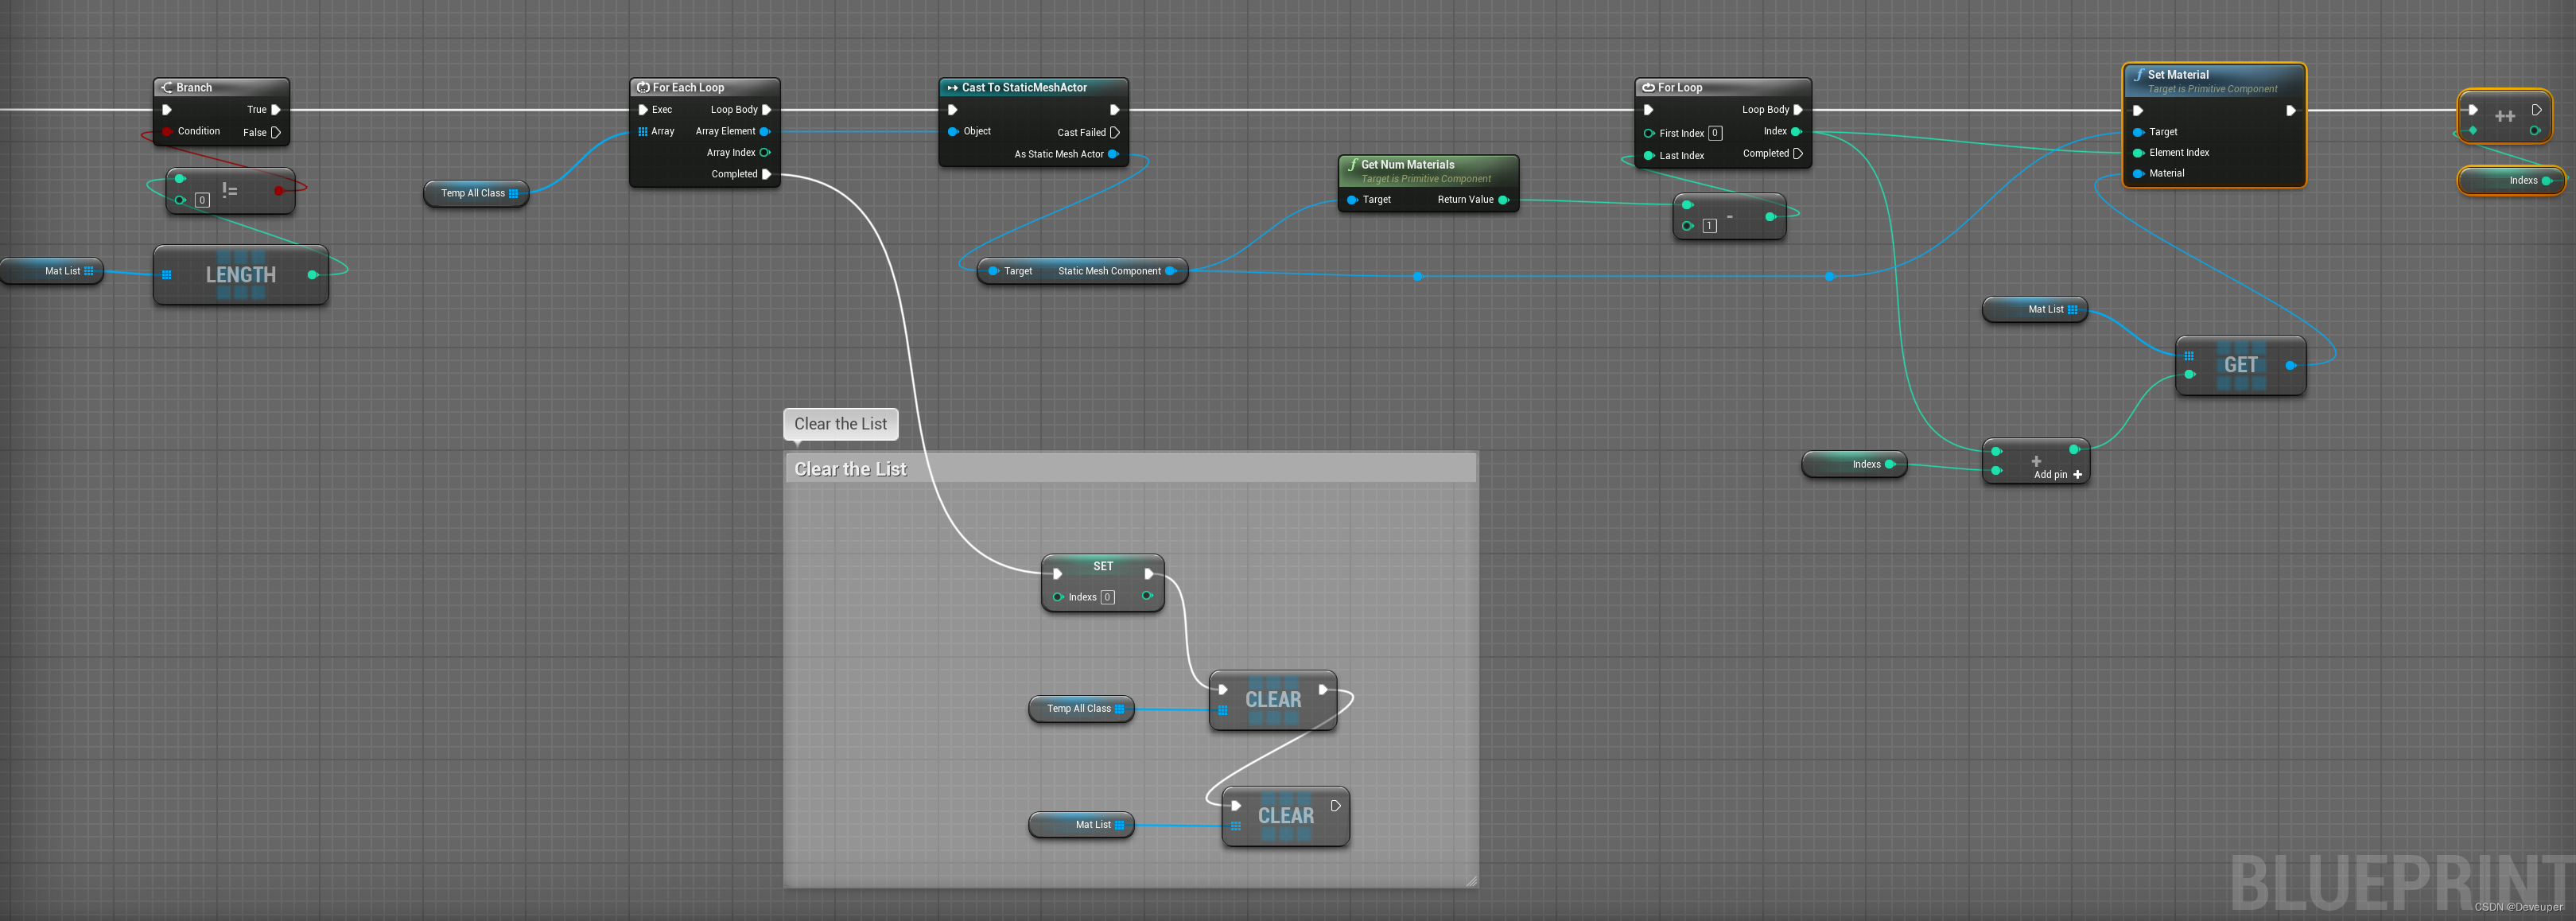The width and height of the screenshot is (2576, 921).
Task: Click the Add pin button on the Add node
Action: pyautogui.click(x=2077, y=475)
